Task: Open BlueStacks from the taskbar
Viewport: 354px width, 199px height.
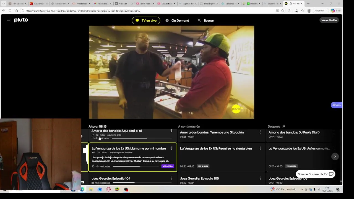Action: pyautogui.click(x=117, y=189)
